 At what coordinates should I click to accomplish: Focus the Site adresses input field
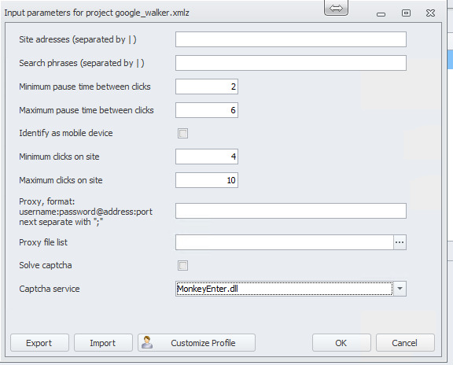click(291, 39)
